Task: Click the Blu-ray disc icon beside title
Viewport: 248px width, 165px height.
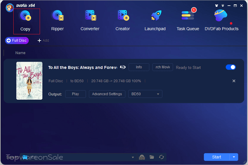Action: pos(122,67)
